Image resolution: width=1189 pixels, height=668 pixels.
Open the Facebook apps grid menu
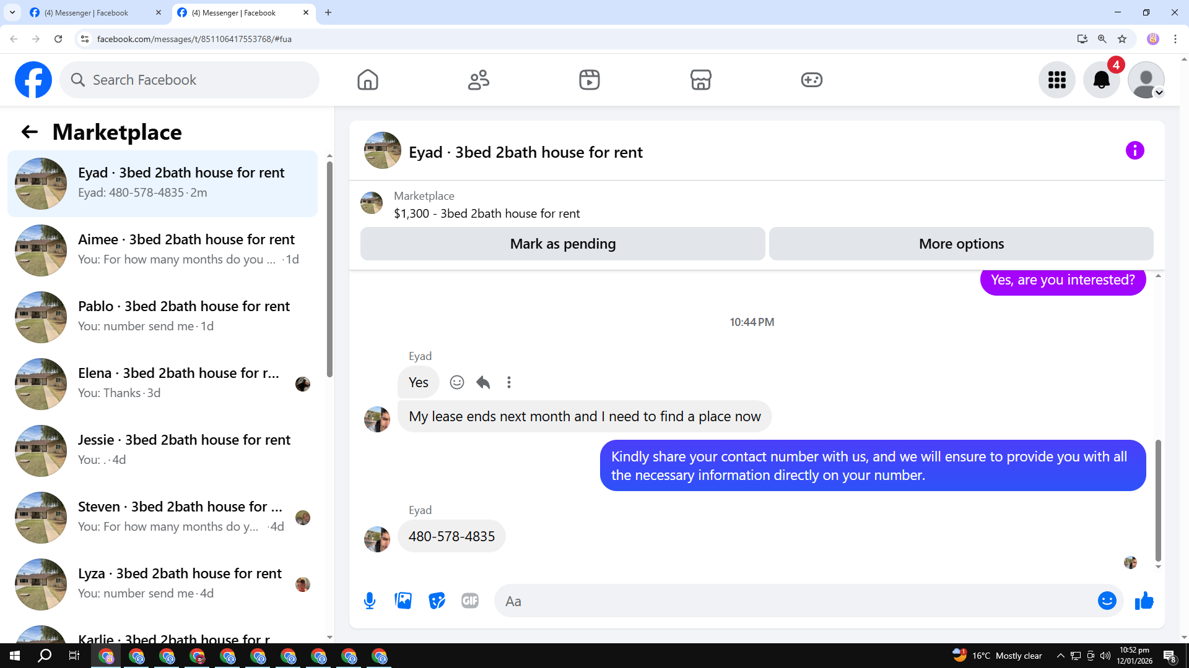pyautogui.click(x=1056, y=80)
